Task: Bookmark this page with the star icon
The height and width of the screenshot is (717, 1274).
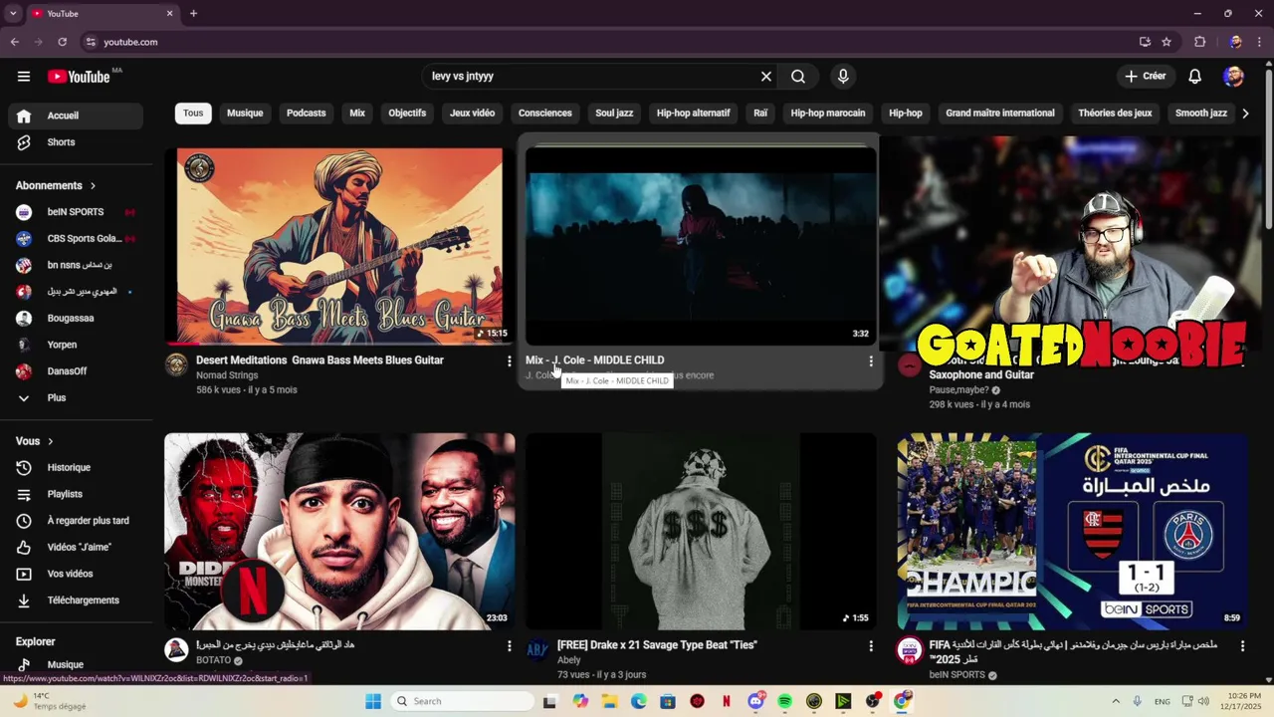Action: [x=1167, y=42]
